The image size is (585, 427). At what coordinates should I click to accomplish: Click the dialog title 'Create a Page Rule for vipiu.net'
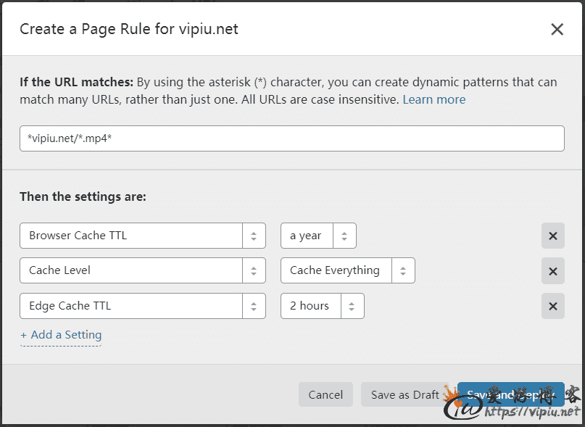(x=129, y=29)
